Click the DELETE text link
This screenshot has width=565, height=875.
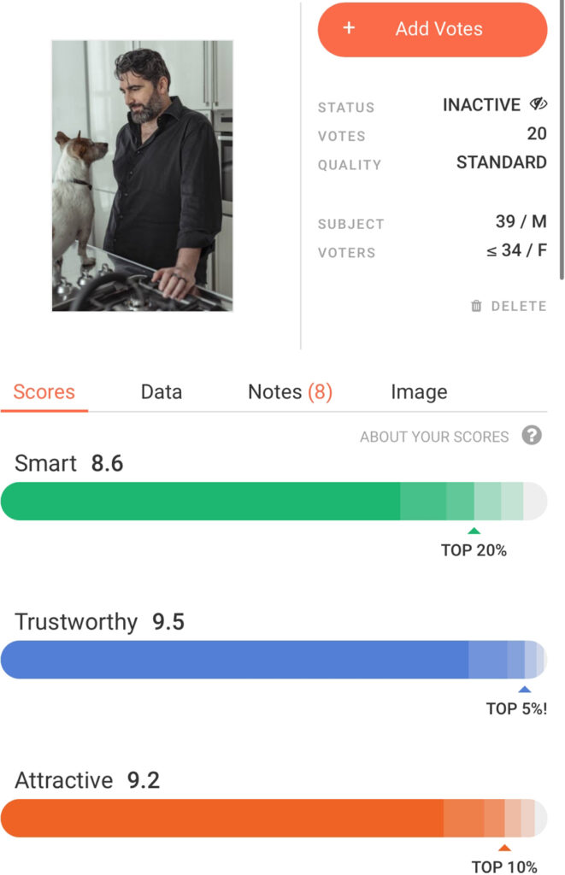519,306
